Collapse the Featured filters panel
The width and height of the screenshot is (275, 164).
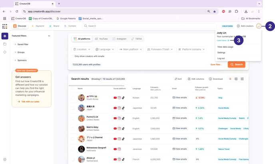coord(49,36)
